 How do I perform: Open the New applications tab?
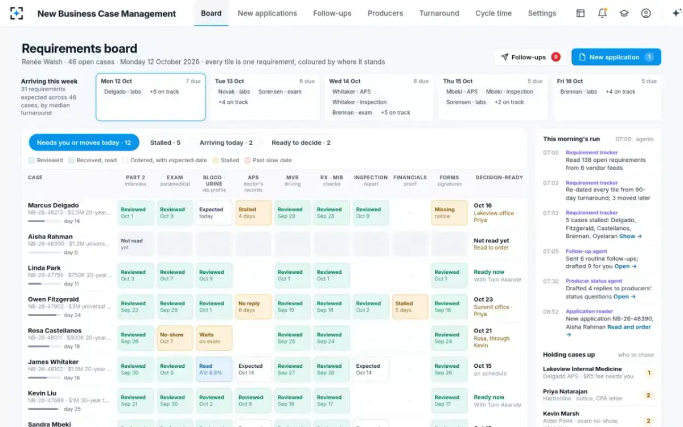click(268, 13)
